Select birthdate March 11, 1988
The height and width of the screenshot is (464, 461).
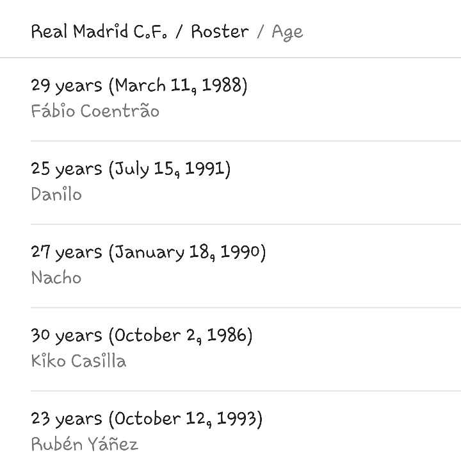pyautogui.click(x=177, y=85)
